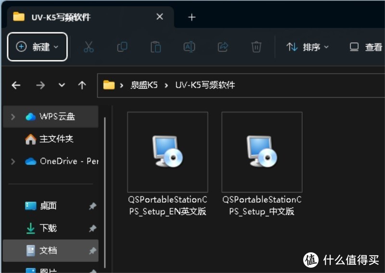Click the Copy icon in toolbar

click(122, 47)
